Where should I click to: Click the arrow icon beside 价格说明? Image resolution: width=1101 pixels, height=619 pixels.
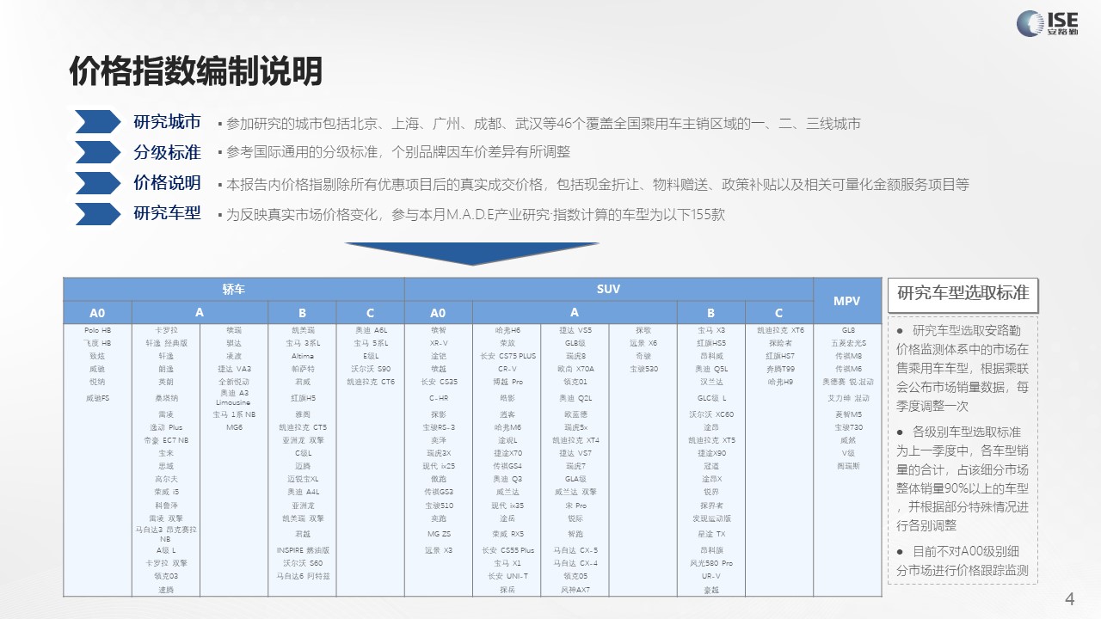click(97, 183)
